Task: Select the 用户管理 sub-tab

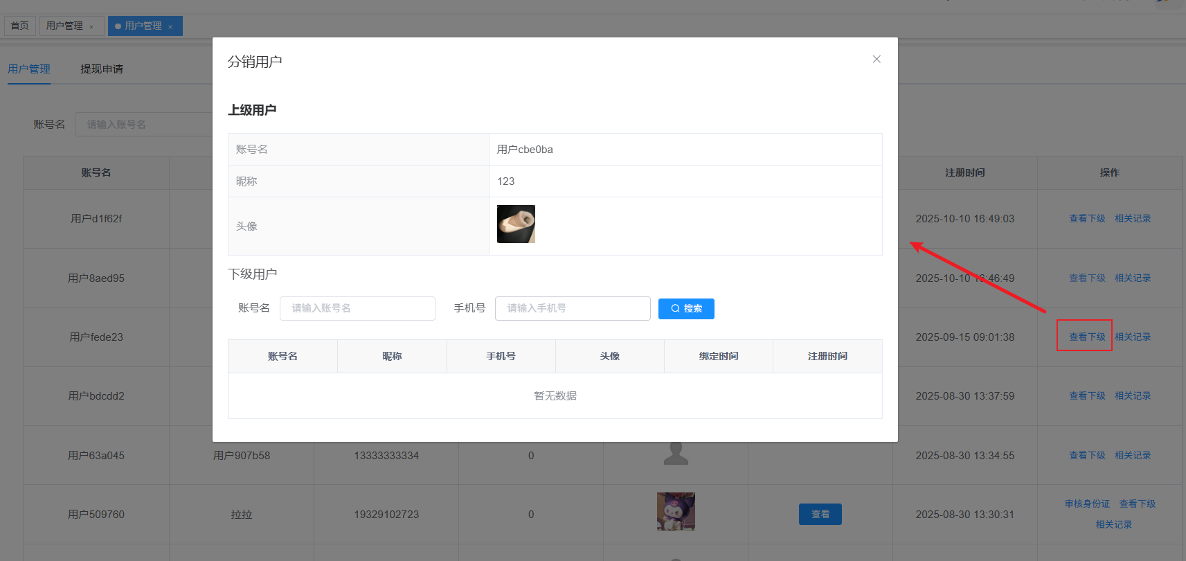Action: (x=29, y=69)
